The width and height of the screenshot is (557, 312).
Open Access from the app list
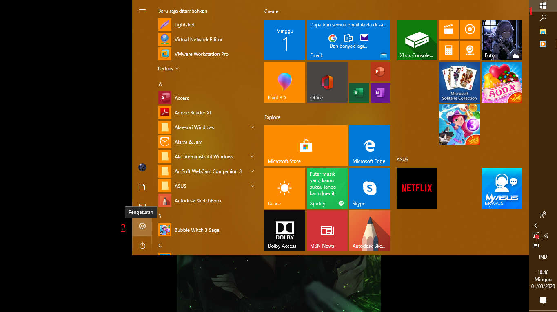[x=207, y=98]
